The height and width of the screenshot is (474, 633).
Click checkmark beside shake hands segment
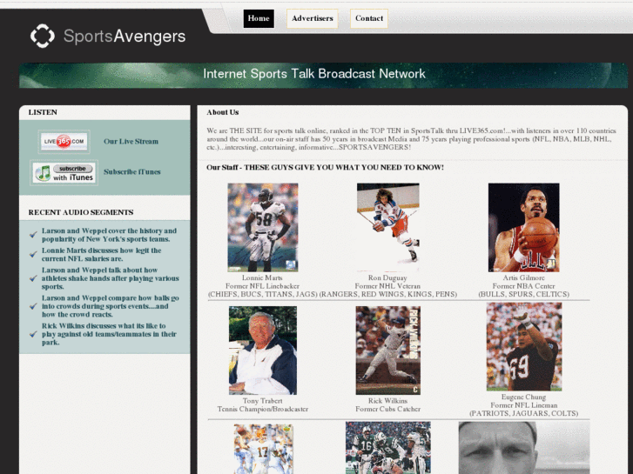(x=33, y=278)
